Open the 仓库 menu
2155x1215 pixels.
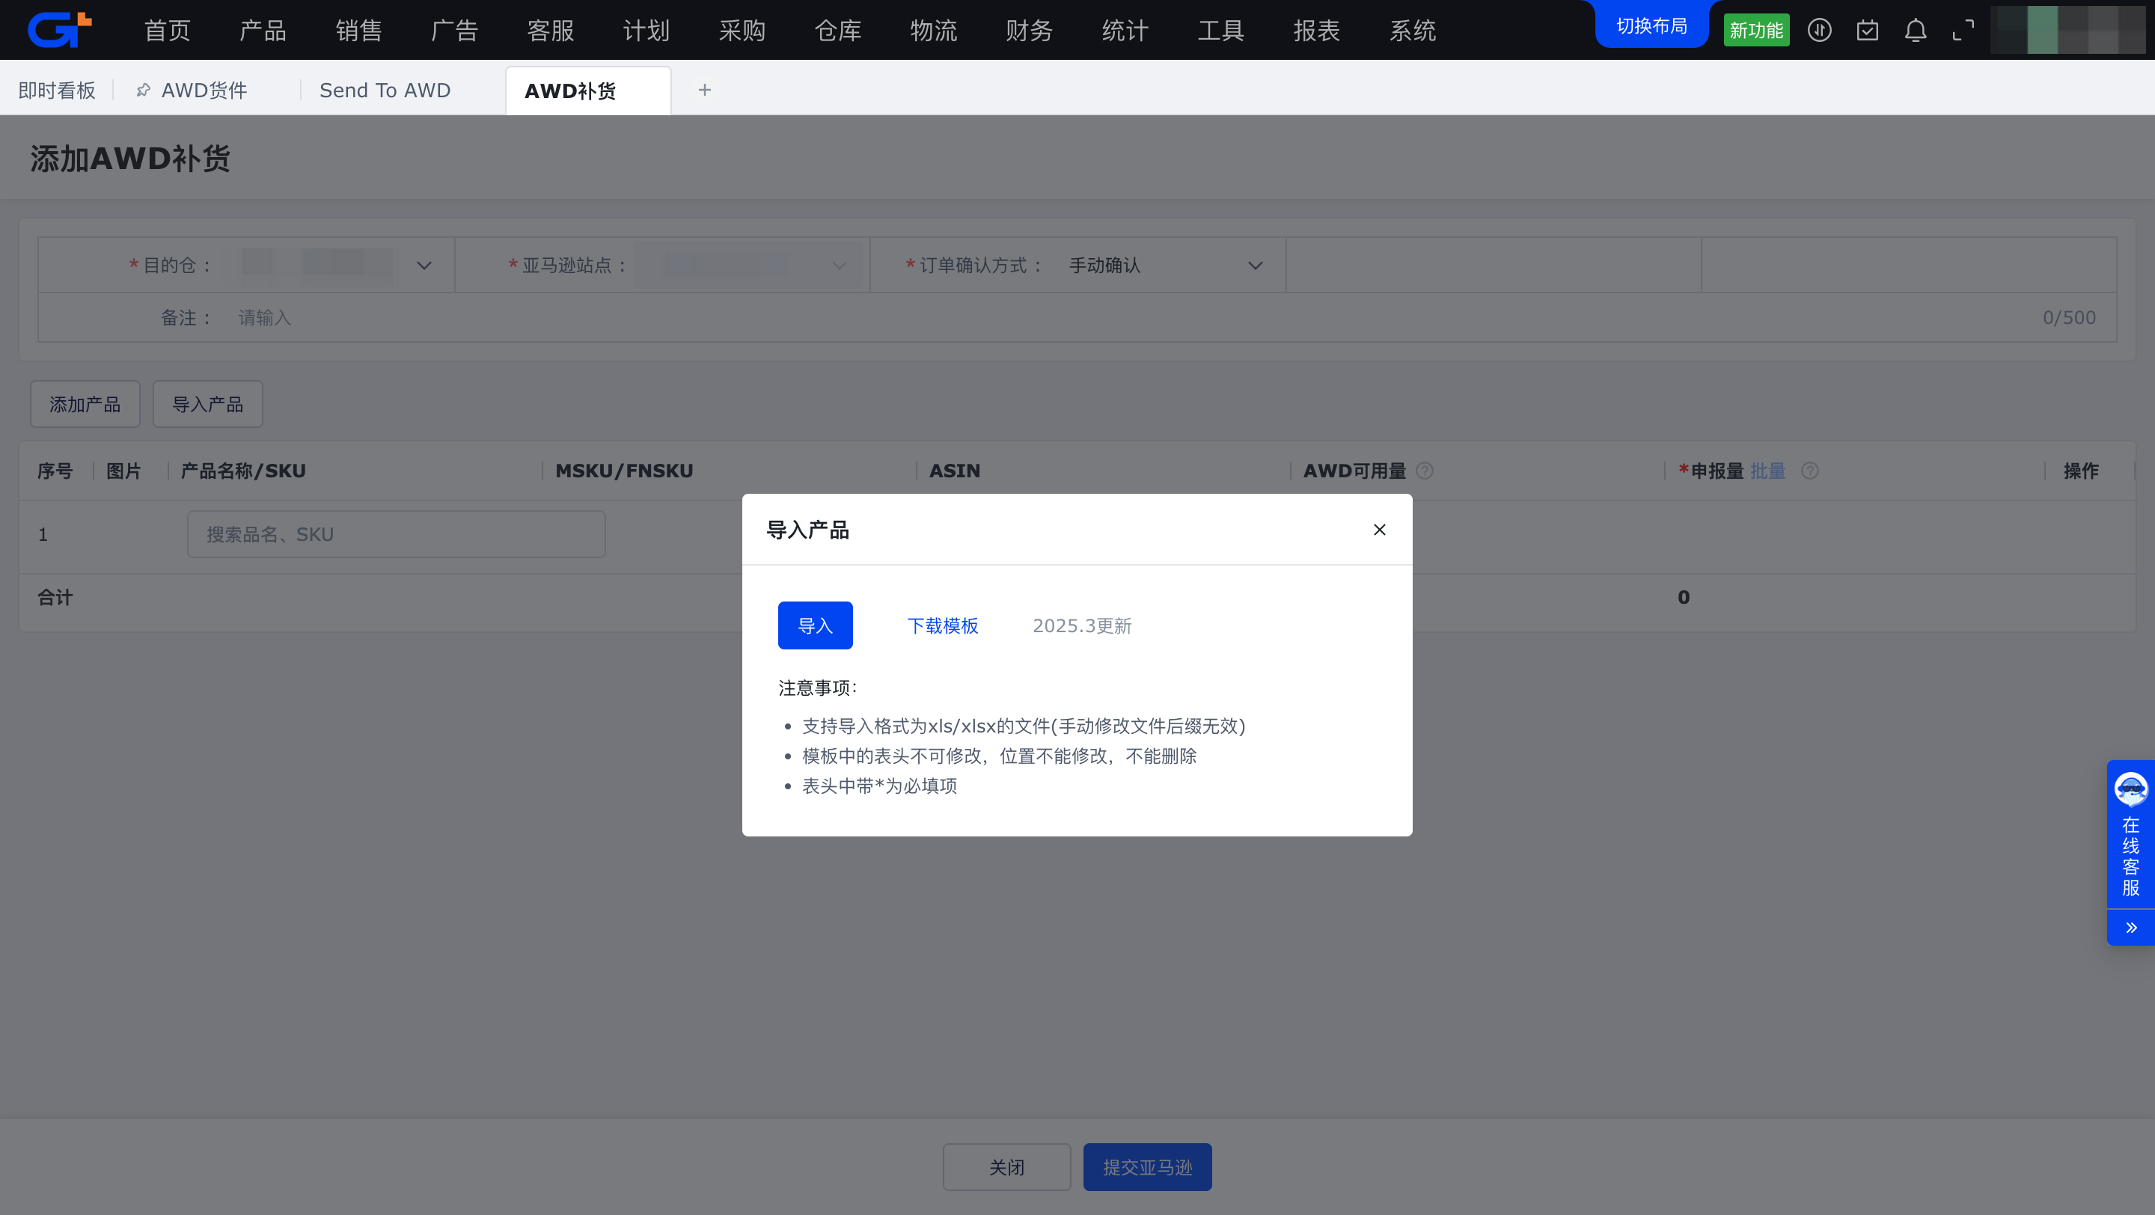[837, 30]
